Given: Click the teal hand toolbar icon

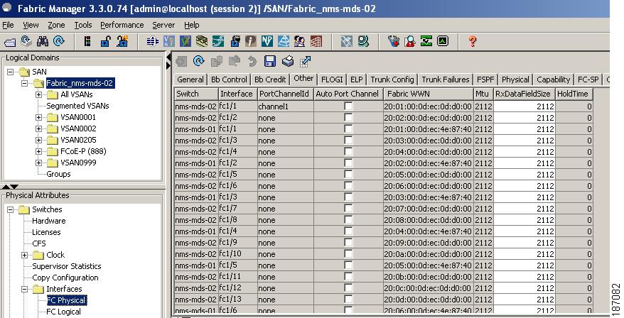Looking at the screenshot, I should tap(218, 41).
